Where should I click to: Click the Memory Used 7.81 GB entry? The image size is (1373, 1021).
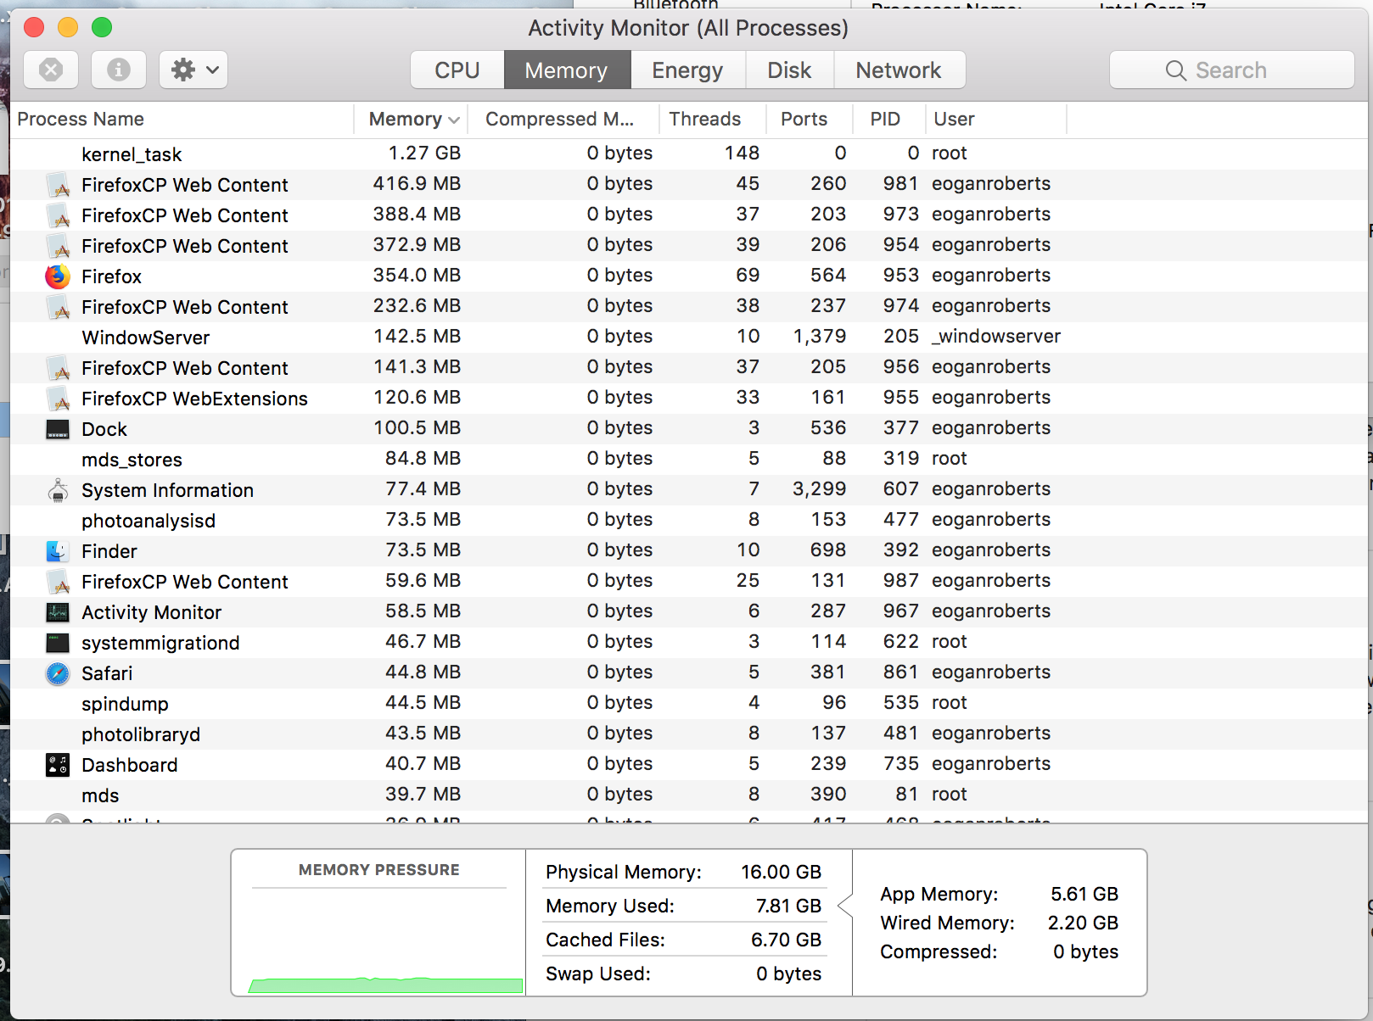point(684,906)
